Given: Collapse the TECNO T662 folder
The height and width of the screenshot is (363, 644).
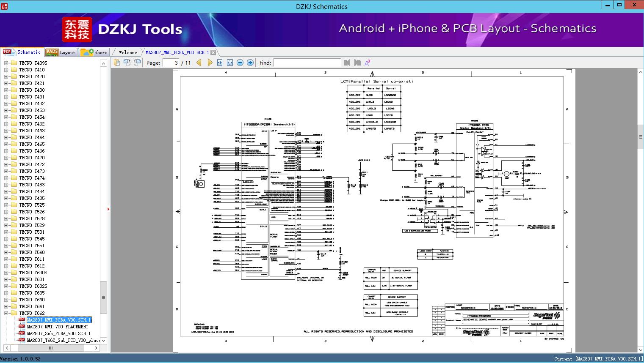Looking at the screenshot, I should tap(6, 313).
